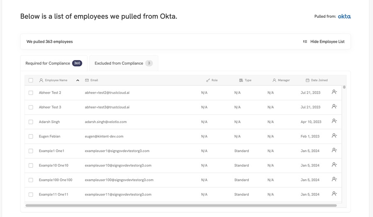Click email eugen@kintent-dev.com
373x217 pixels.
coord(104,136)
